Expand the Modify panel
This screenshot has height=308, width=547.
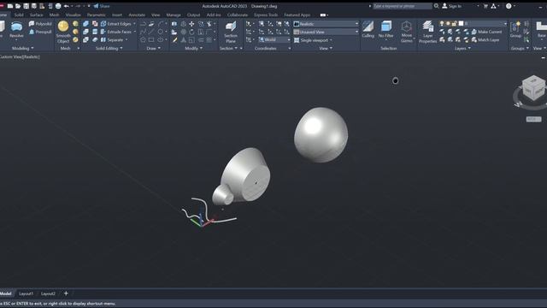point(193,48)
